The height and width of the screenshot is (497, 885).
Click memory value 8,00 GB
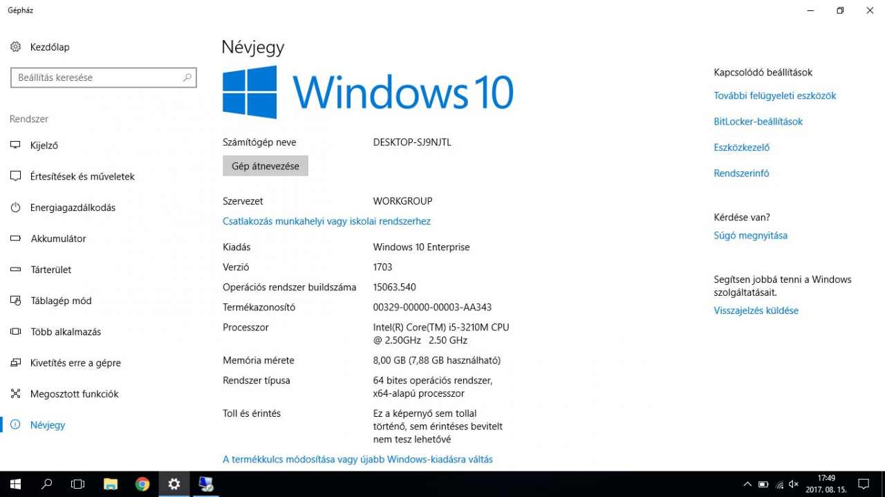click(x=436, y=360)
